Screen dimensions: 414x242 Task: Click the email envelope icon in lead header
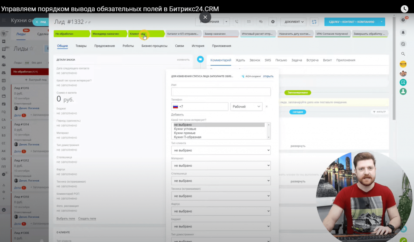point(249,21)
